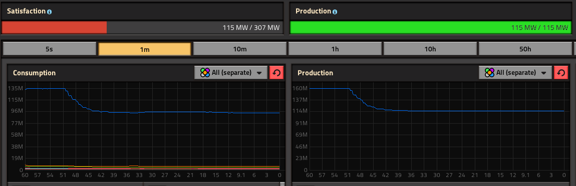The width and height of the screenshot is (576, 186).
Task: Click colored circles icon in Production dropdown
Action: pyautogui.click(x=490, y=73)
